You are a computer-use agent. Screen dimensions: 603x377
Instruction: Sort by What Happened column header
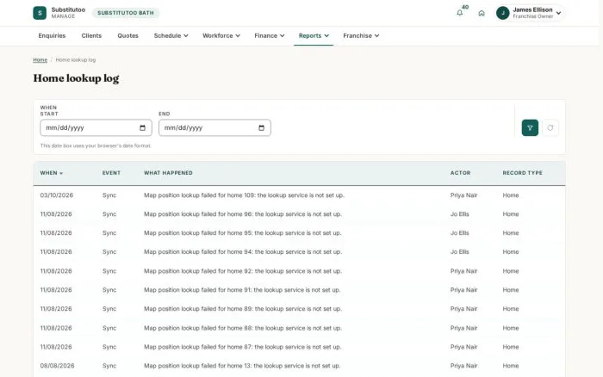(x=168, y=173)
